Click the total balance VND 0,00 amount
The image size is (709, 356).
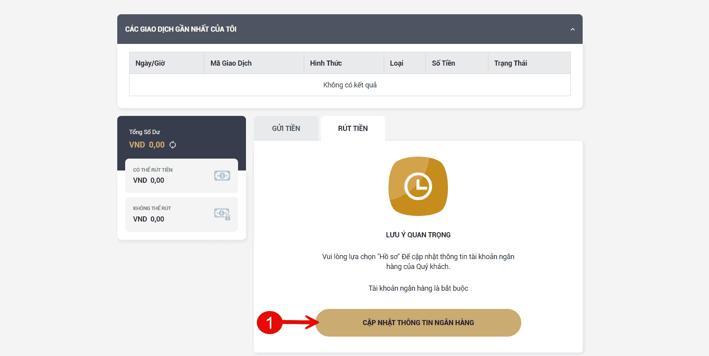147,145
